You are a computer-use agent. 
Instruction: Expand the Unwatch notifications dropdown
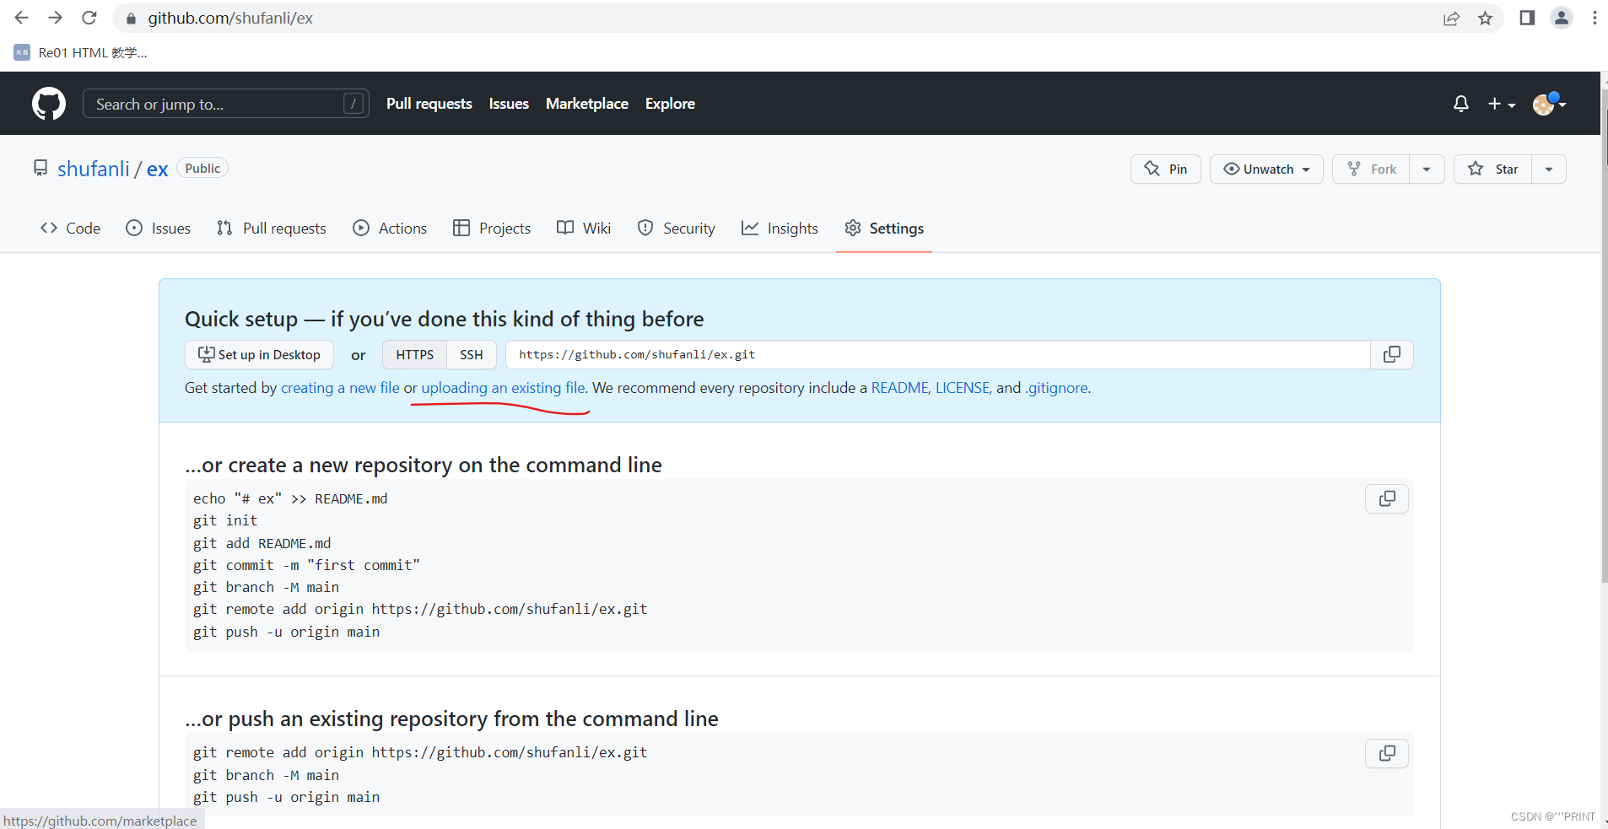(1266, 170)
